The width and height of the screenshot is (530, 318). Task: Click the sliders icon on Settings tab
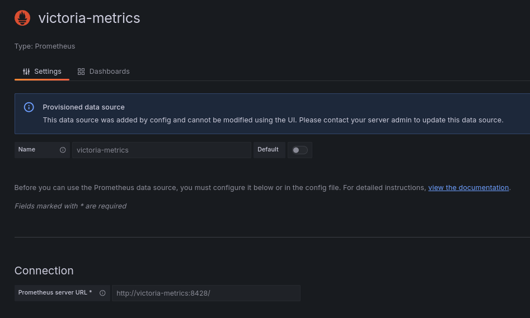[x=26, y=72]
